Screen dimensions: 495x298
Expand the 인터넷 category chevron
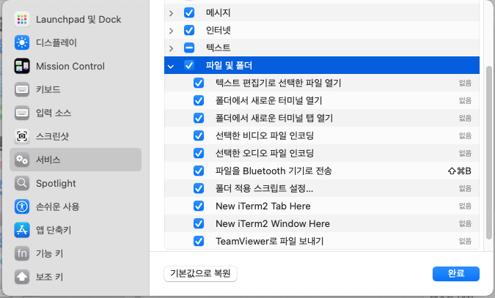click(x=171, y=31)
